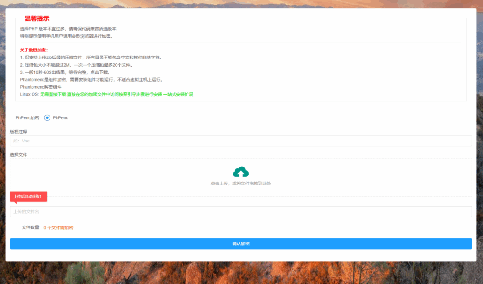Click the orange text 0 个文件需加密
The image size is (483, 284).
click(x=58, y=228)
